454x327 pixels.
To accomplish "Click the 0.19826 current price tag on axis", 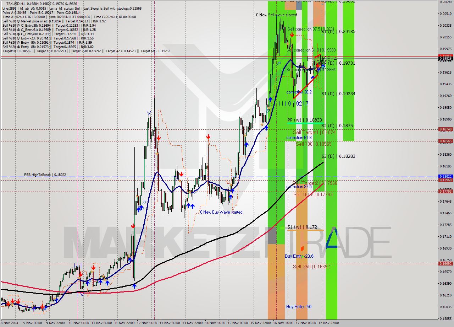I will 445,59.
